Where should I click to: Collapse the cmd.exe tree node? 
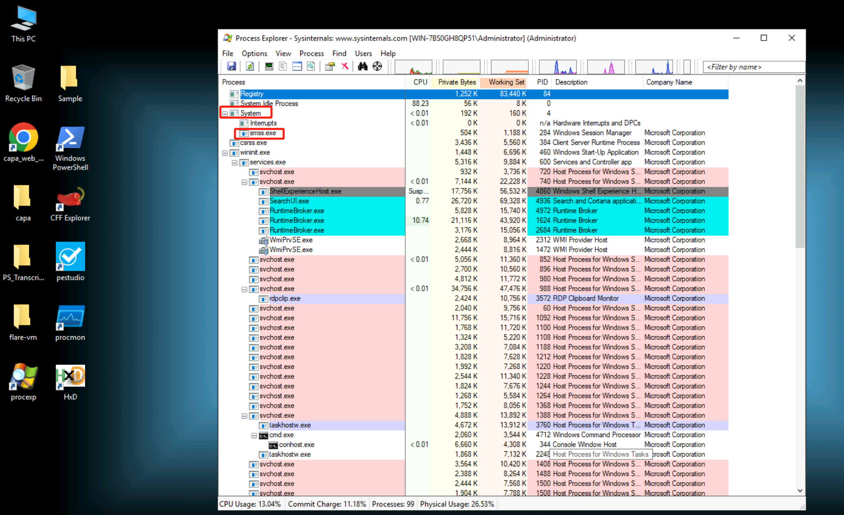point(254,436)
